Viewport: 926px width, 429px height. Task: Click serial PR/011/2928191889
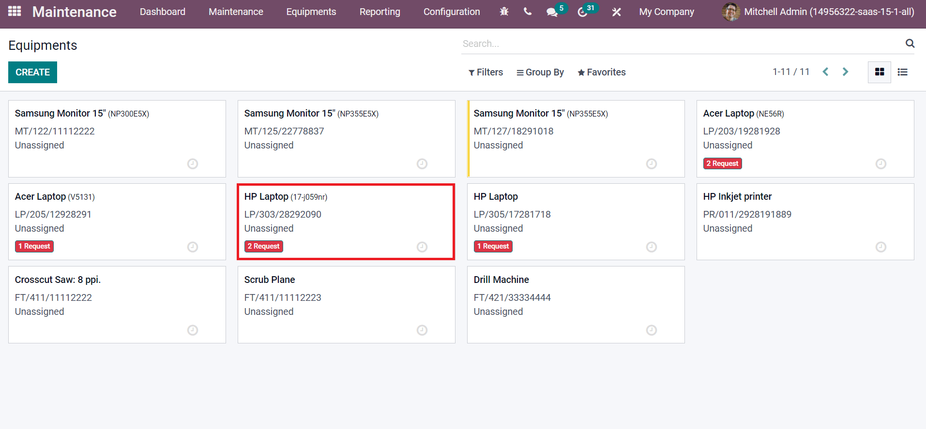pyautogui.click(x=747, y=214)
